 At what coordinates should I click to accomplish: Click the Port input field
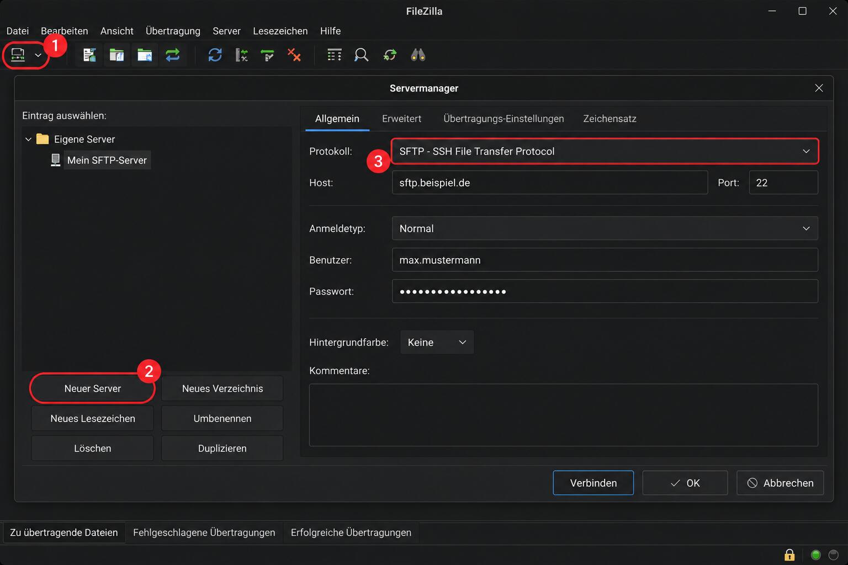[783, 183]
